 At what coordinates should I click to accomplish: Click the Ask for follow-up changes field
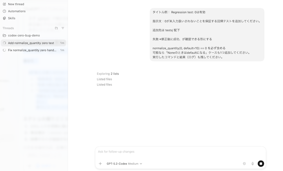180,152
